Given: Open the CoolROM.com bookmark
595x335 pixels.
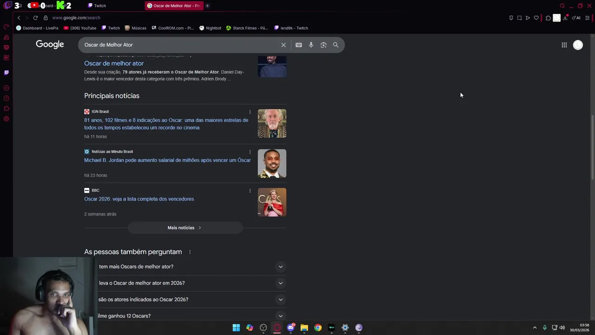Looking at the screenshot, I should pos(172,28).
